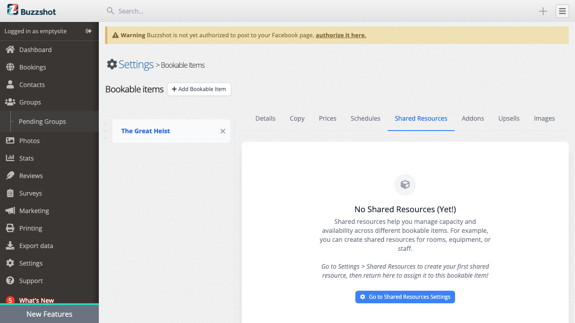Open Groups via its people icon
The height and width of the screenshot is (323, 575).
coord(10,102)
